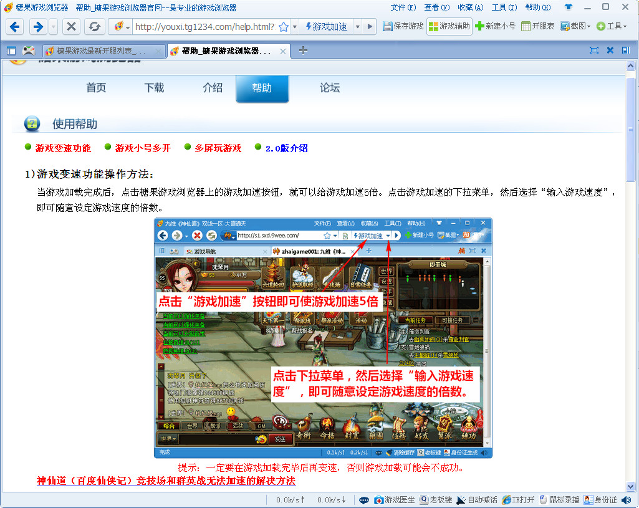Go to 介绍 navigation item

213,88
